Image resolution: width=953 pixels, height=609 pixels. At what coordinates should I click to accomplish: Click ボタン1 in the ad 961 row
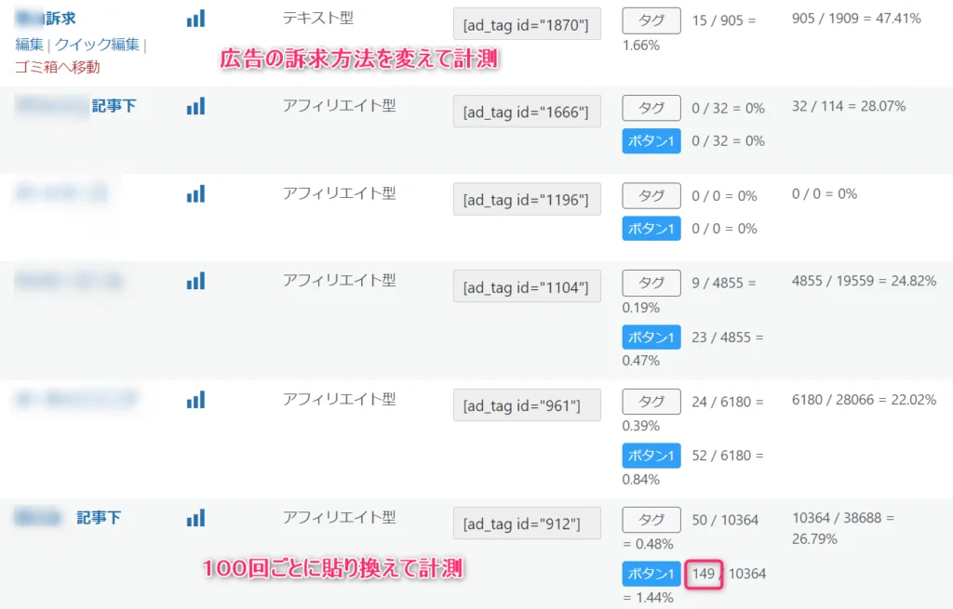point(651,456)
